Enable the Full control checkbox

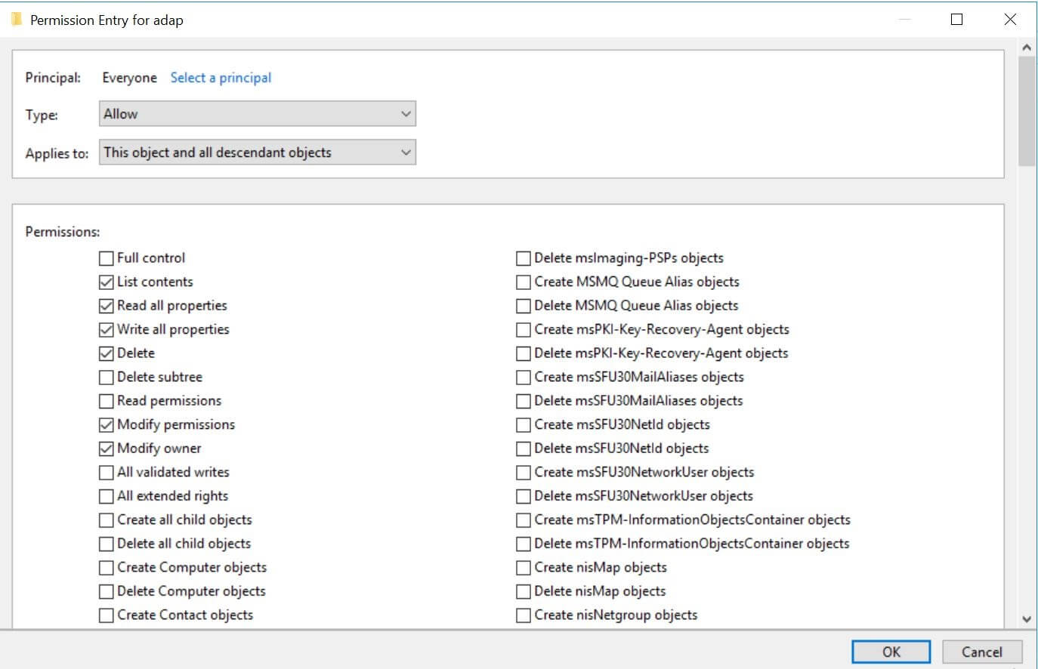[x=107, y=258]
